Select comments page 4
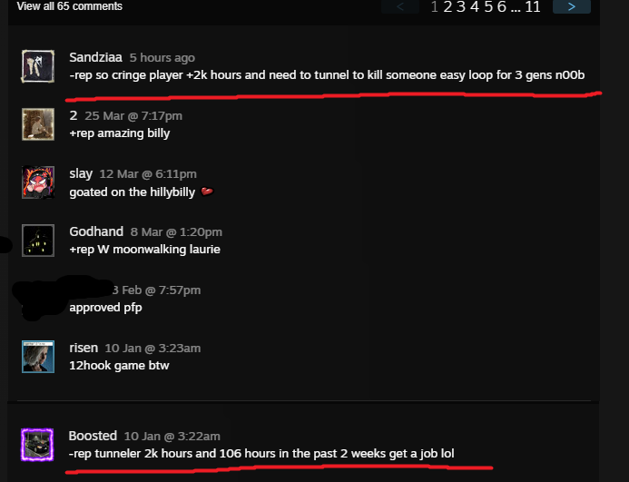The image size is (629, 482). [475, 6]
